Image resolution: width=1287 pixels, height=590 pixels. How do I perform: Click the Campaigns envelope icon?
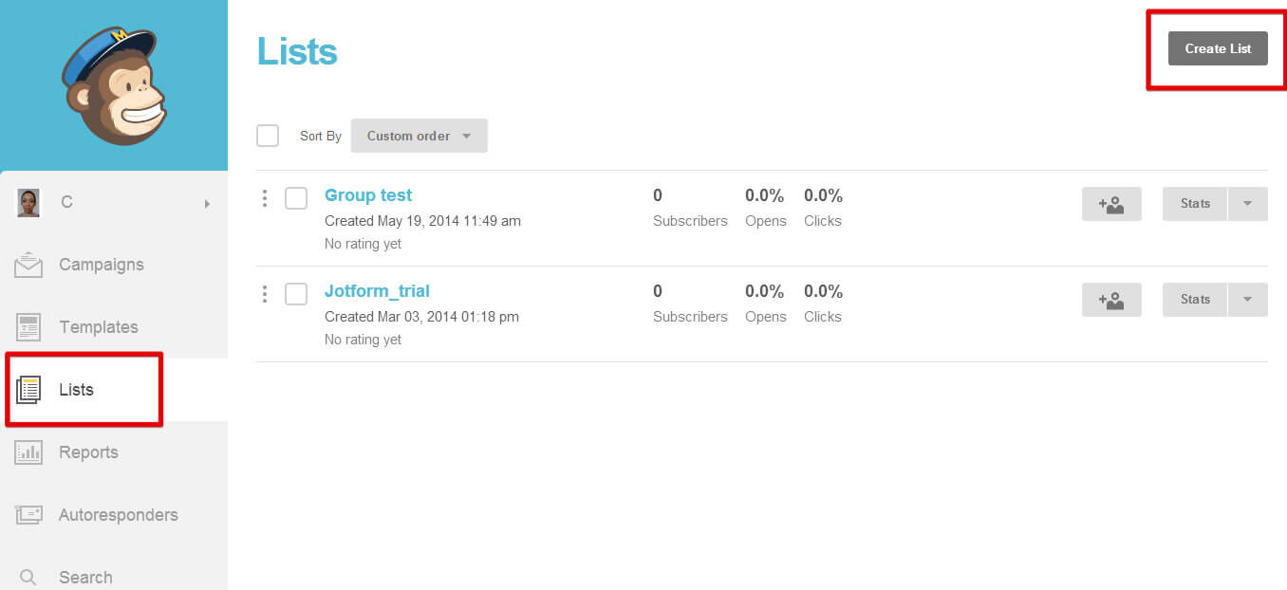28,265
